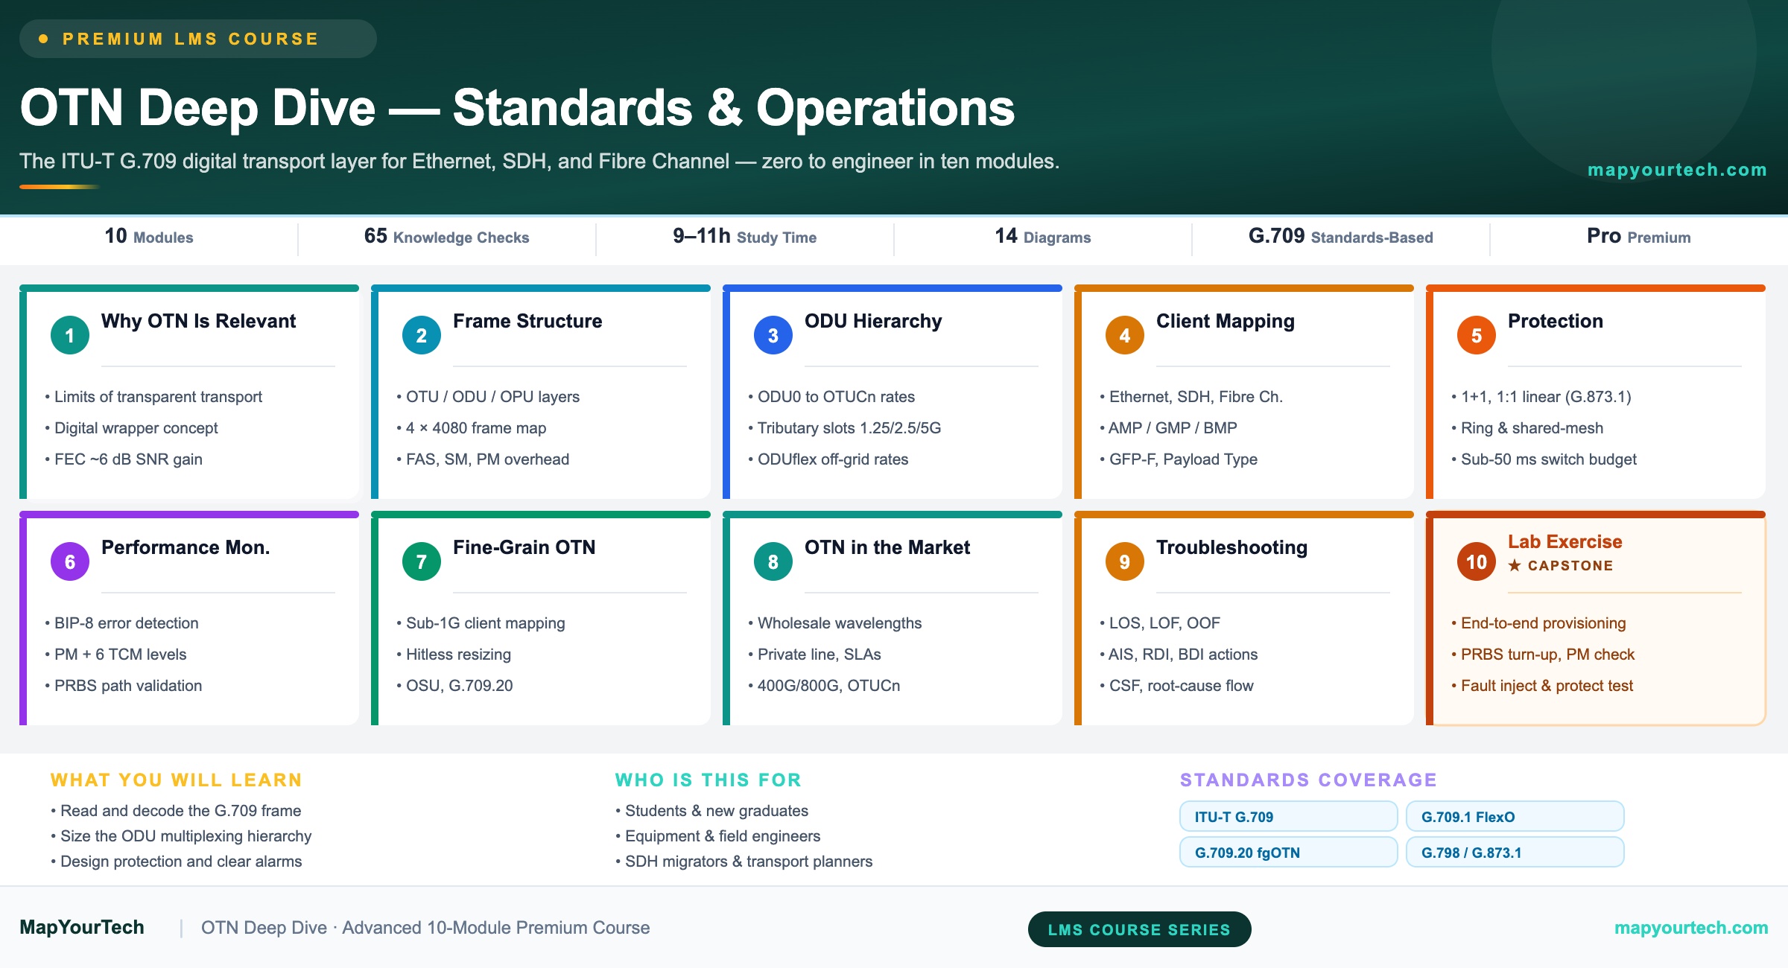
Task: Click the main title OTN Deep Dive
Action: [x=517, y=107]
